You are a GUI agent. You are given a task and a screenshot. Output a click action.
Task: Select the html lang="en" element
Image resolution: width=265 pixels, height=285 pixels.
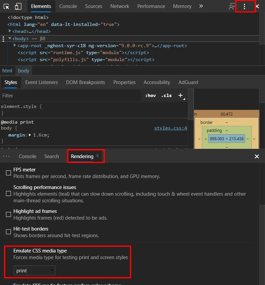(63, 24)
